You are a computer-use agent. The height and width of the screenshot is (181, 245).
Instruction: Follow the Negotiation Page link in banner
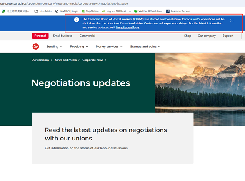[x=128, y=28]
